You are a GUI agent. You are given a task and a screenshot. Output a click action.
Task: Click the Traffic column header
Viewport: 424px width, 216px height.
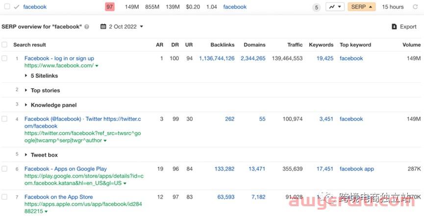[x=295, y=45]
